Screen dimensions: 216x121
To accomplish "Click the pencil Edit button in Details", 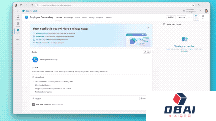I will (x=147, y=52).
